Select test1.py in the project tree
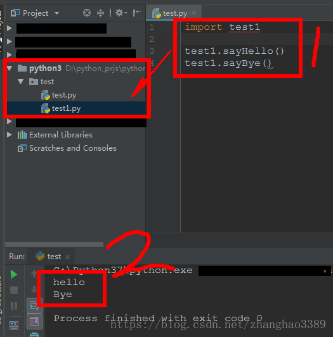The image size is (333, 337). pyautogui.click(x=66, y=108)
